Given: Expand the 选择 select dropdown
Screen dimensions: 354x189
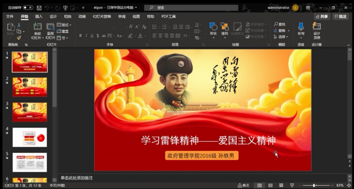Looking at the screenshot, I should (281, 37).
